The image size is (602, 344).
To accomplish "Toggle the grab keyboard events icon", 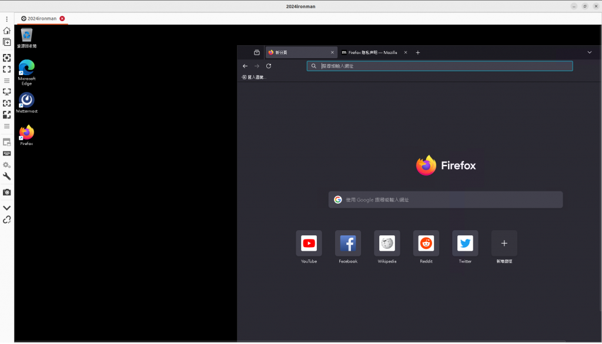I will point(6,153).
